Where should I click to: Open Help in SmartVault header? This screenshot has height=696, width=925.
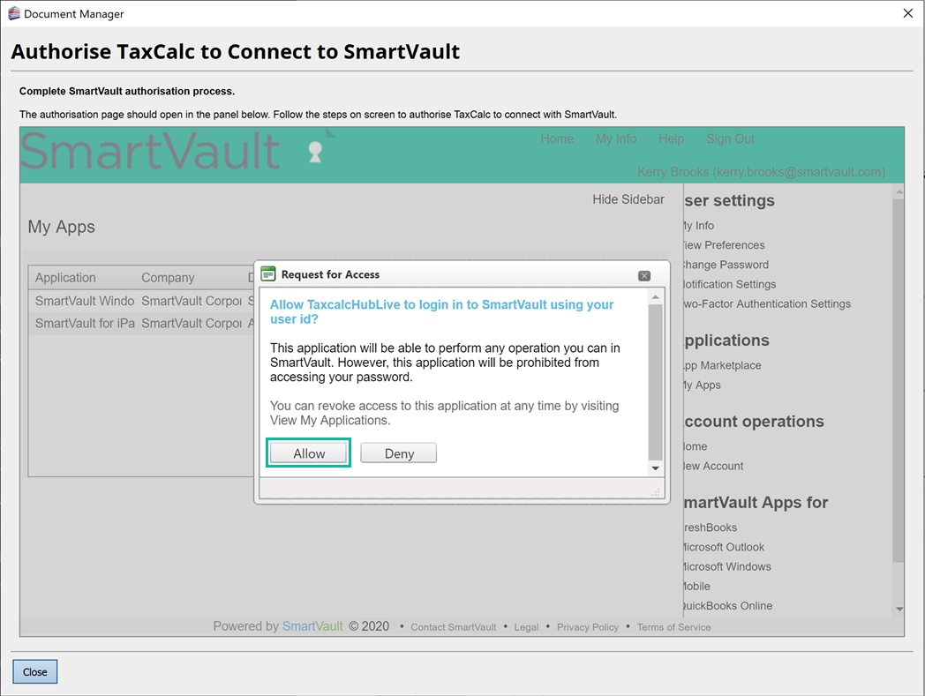pyautogui.click(x=672, y=138)
